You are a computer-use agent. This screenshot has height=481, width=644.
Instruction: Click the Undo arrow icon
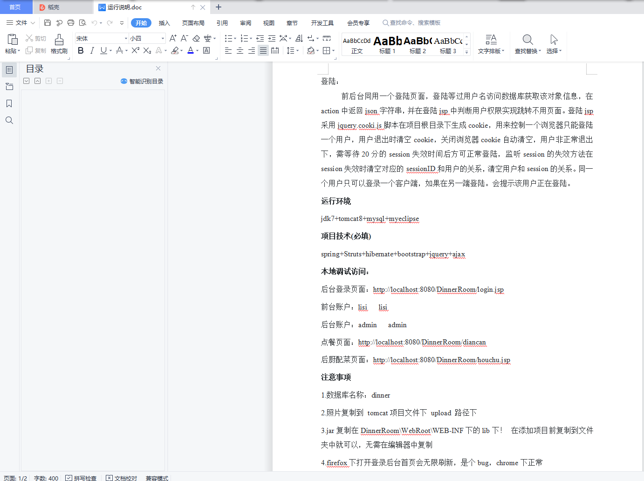94,22
